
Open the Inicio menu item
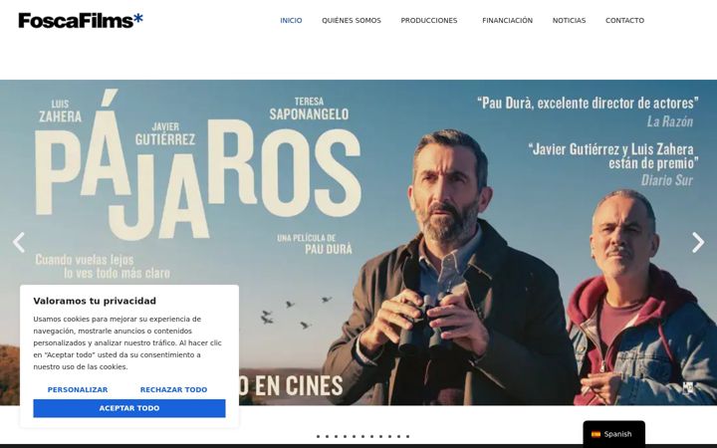(291, 20)
